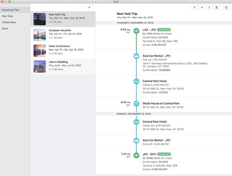Image resolution: width=232 pixels, height=176 pixels.
Task: Click the add plan plus icon in toolbar
Action: coord(202,7)
